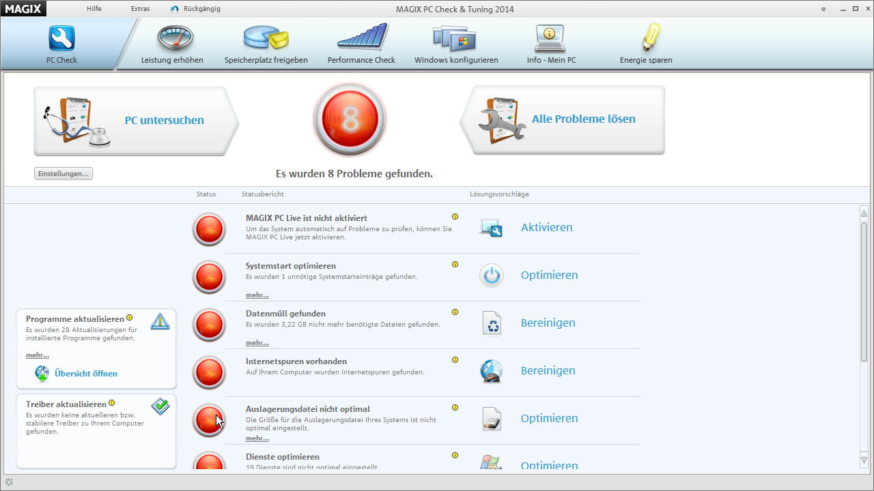This screenshot has width=874, height=491.
Task: Open the Extras menu
Action: click(x=140, y=9)
